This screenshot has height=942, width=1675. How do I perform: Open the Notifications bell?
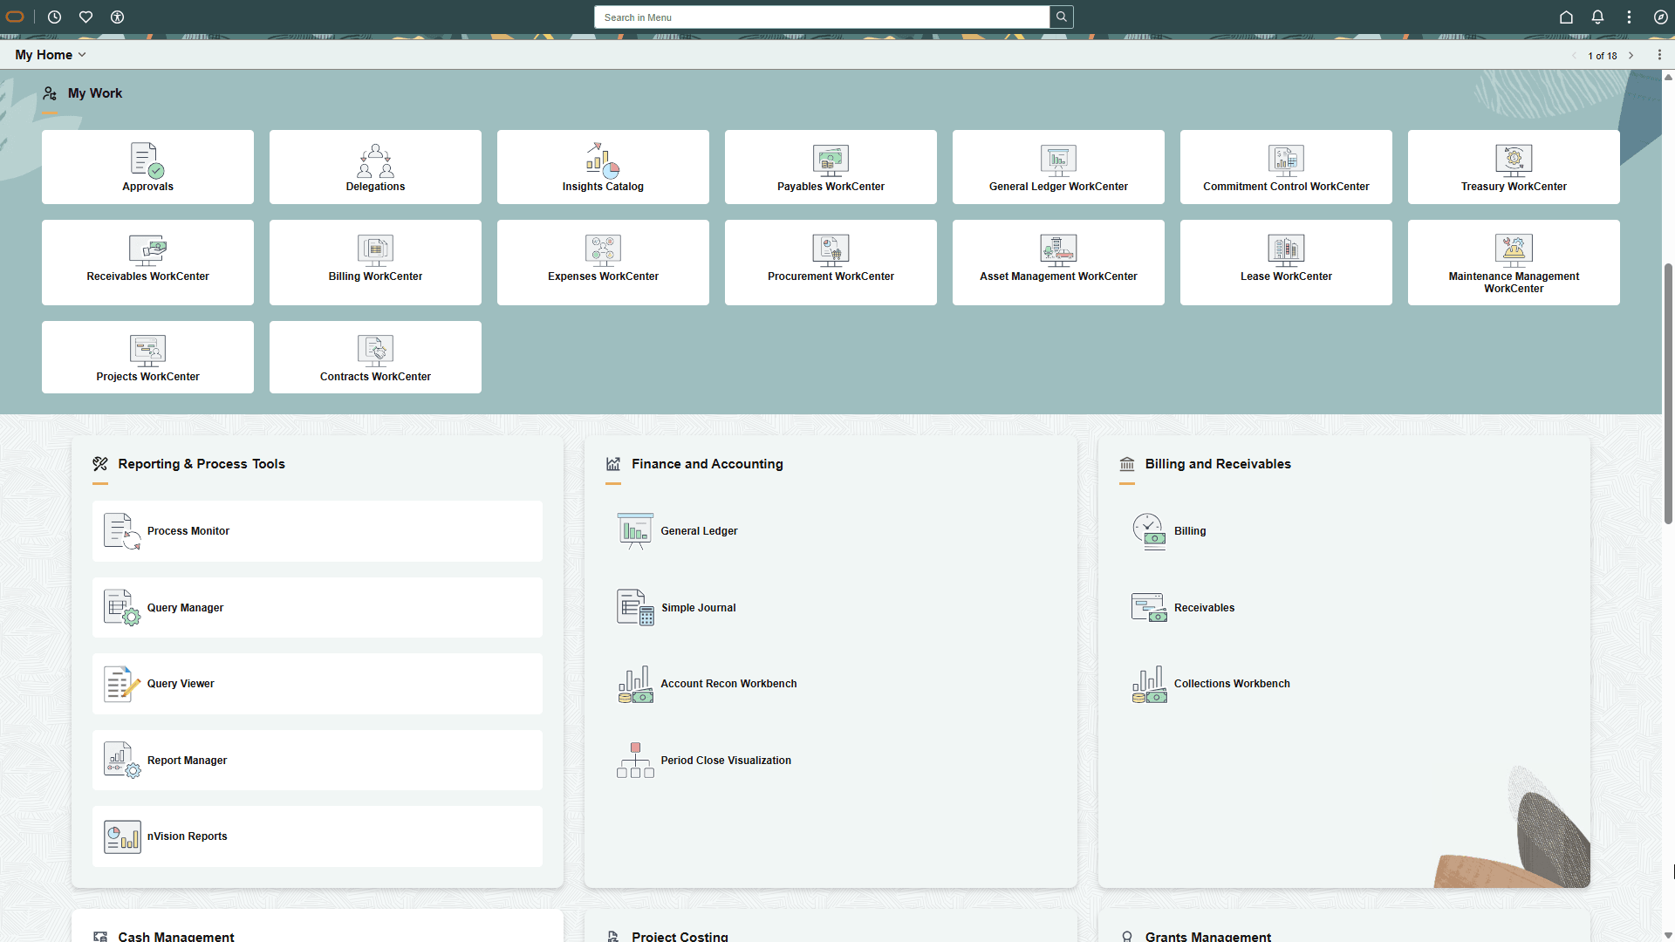[1597, 17]
